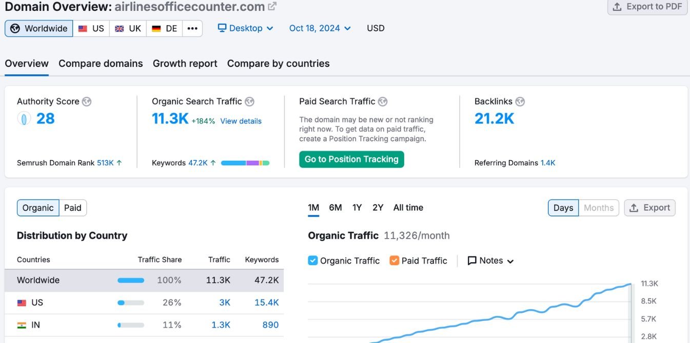690x343 pixels.
Task: Click the globe icon in Worldwide button
Action: (x=15, y=29)
